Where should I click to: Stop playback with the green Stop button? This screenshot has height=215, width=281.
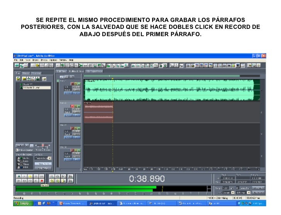(x=19, y=177)
